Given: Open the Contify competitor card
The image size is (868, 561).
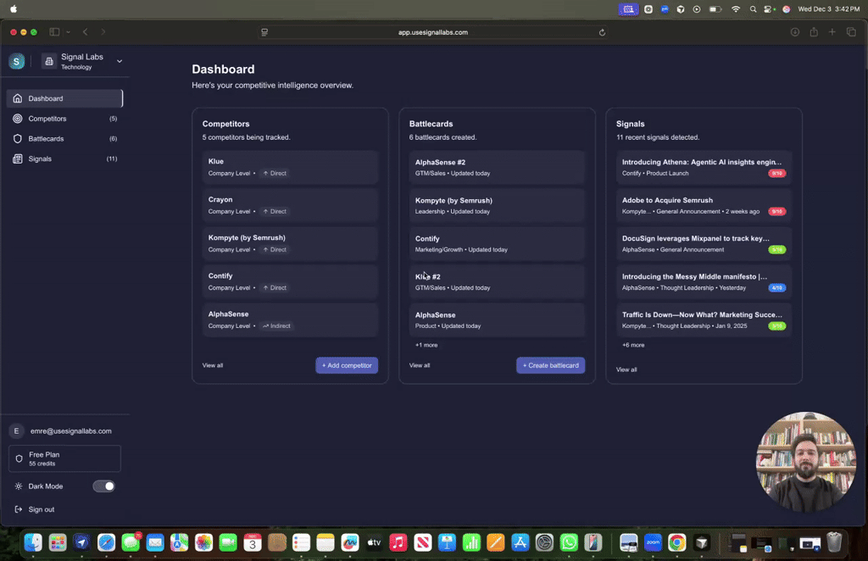Looking at the screenshot, I should (290, 281).
